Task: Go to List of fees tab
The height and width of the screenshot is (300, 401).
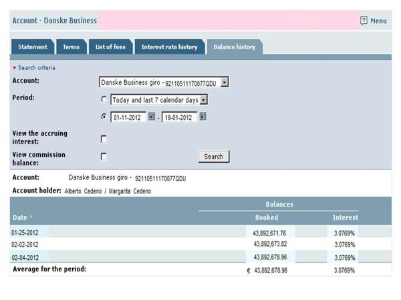Action: point(110,47)
